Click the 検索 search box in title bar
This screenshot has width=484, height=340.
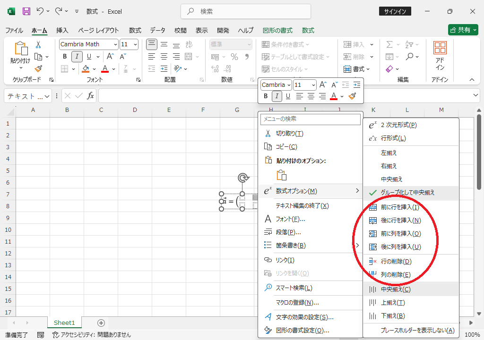click(x=246, y=11)
